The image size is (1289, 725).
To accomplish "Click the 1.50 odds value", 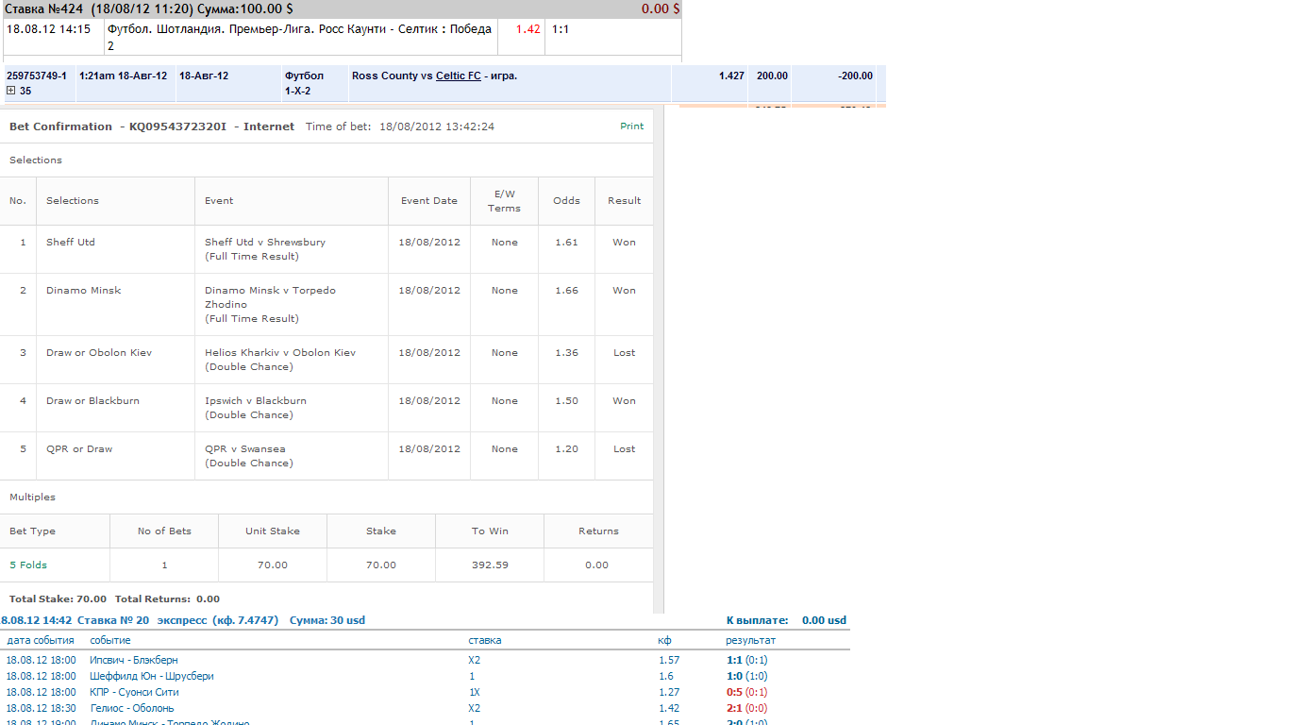I will click(x=566, y=401).
